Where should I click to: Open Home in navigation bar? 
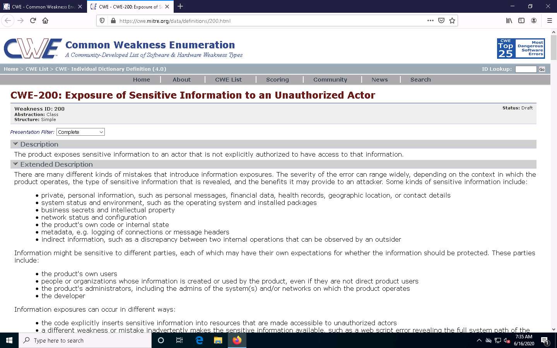click(142, 80)
